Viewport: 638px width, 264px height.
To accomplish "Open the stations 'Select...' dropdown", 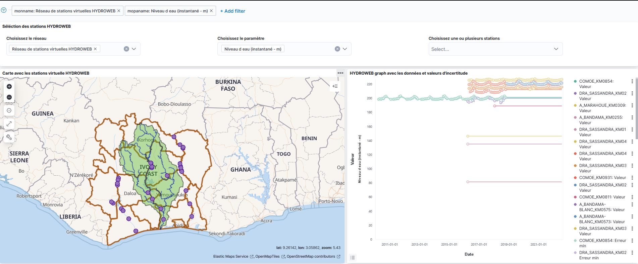I will pos(495,49).
